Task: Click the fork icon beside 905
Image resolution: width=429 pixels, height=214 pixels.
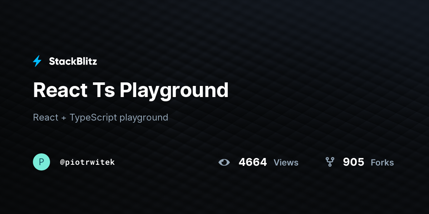Action: [x=330, y=162]
